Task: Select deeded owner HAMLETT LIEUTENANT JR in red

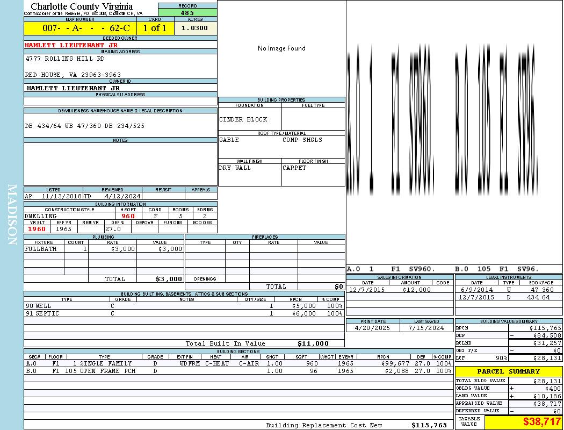Action: tap(71, 45)
